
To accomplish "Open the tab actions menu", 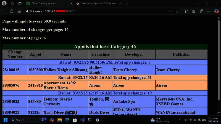I will (x=20, y=3).
